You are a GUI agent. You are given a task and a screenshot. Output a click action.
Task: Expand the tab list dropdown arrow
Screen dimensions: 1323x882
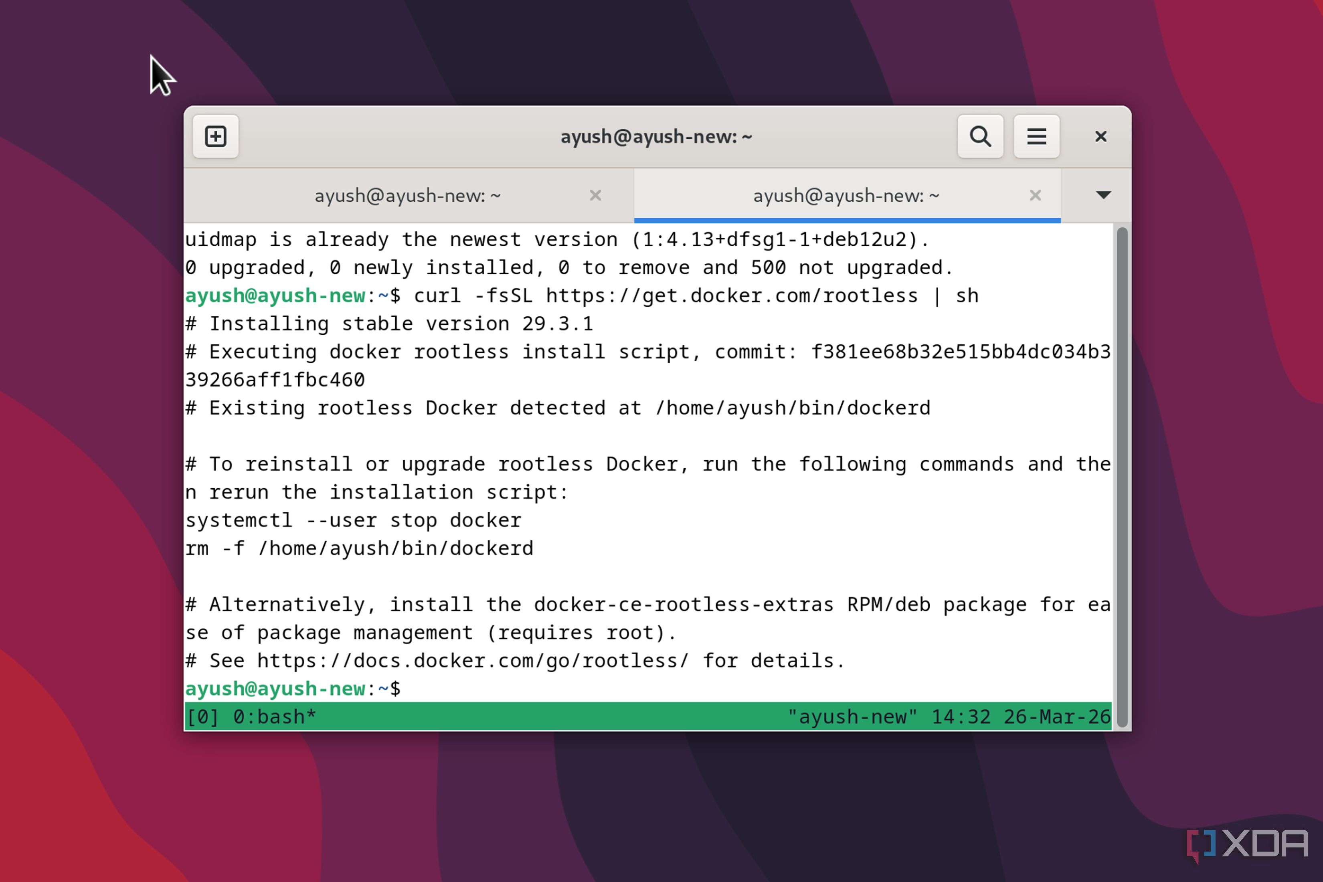[1104, 195]
